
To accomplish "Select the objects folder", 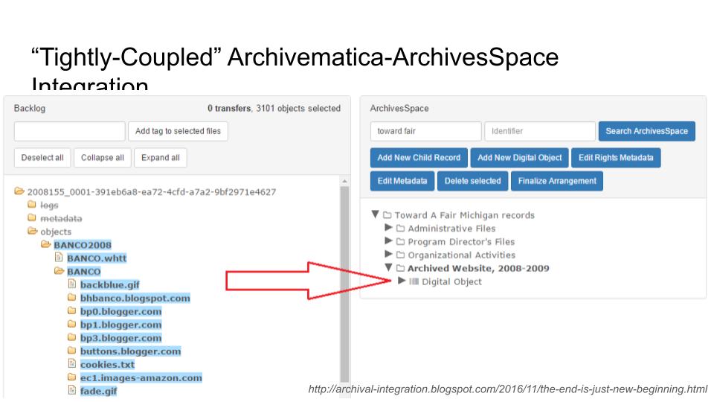I will click(56, 232).
